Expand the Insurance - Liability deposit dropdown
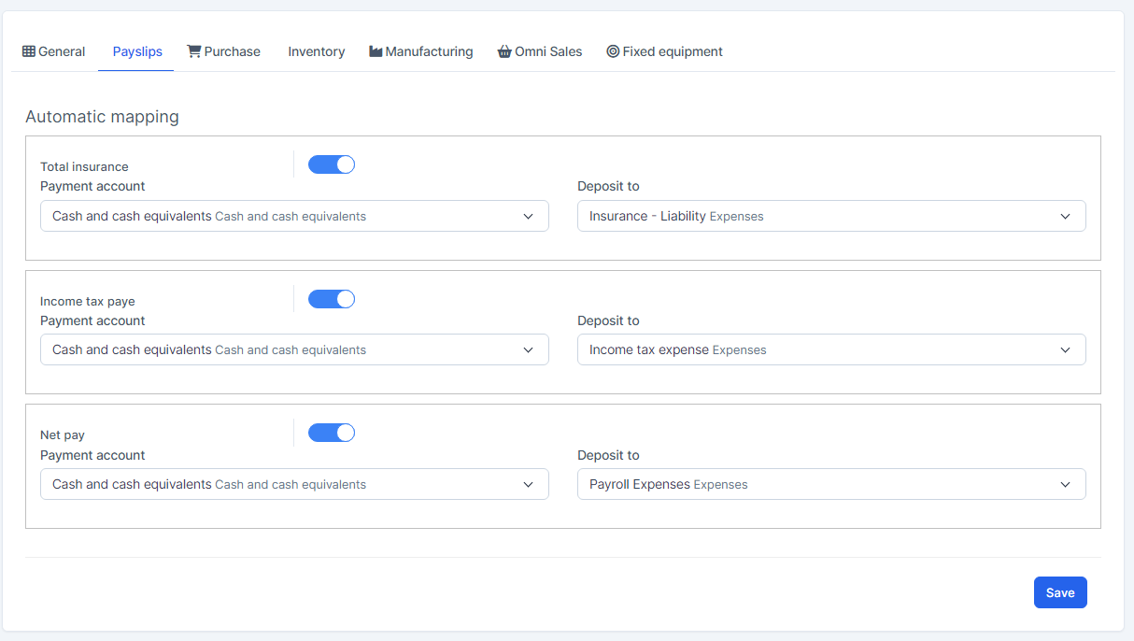Viewport: 1134px width, 641px height. 831,216
